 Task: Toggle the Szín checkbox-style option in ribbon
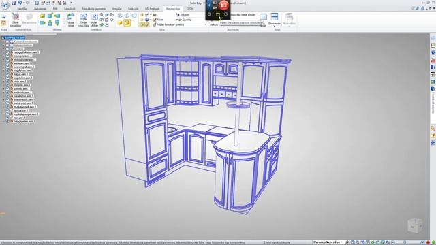[158, 20]
